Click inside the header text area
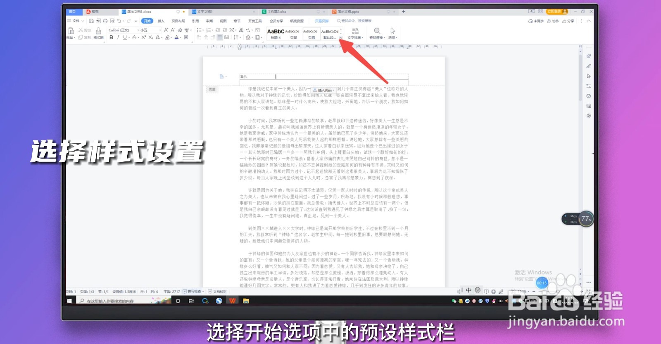Screen dimensions: 661x344 click(x=324, y=77)
